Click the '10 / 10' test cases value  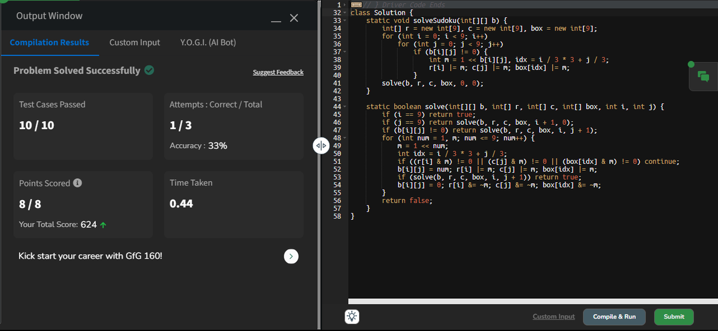pyautogui.click(x=37, y=126)
